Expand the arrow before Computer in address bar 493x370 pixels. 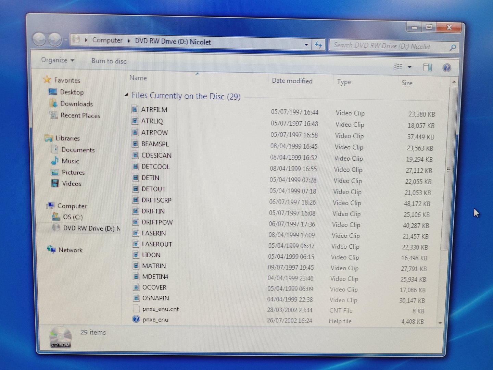[86, 40]
